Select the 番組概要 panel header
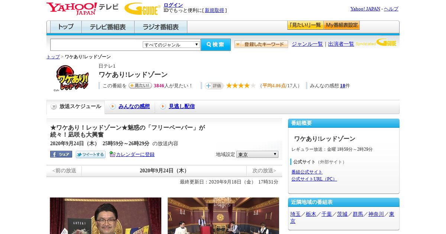This screenshot has height=234, width=446. click(344, 123)
